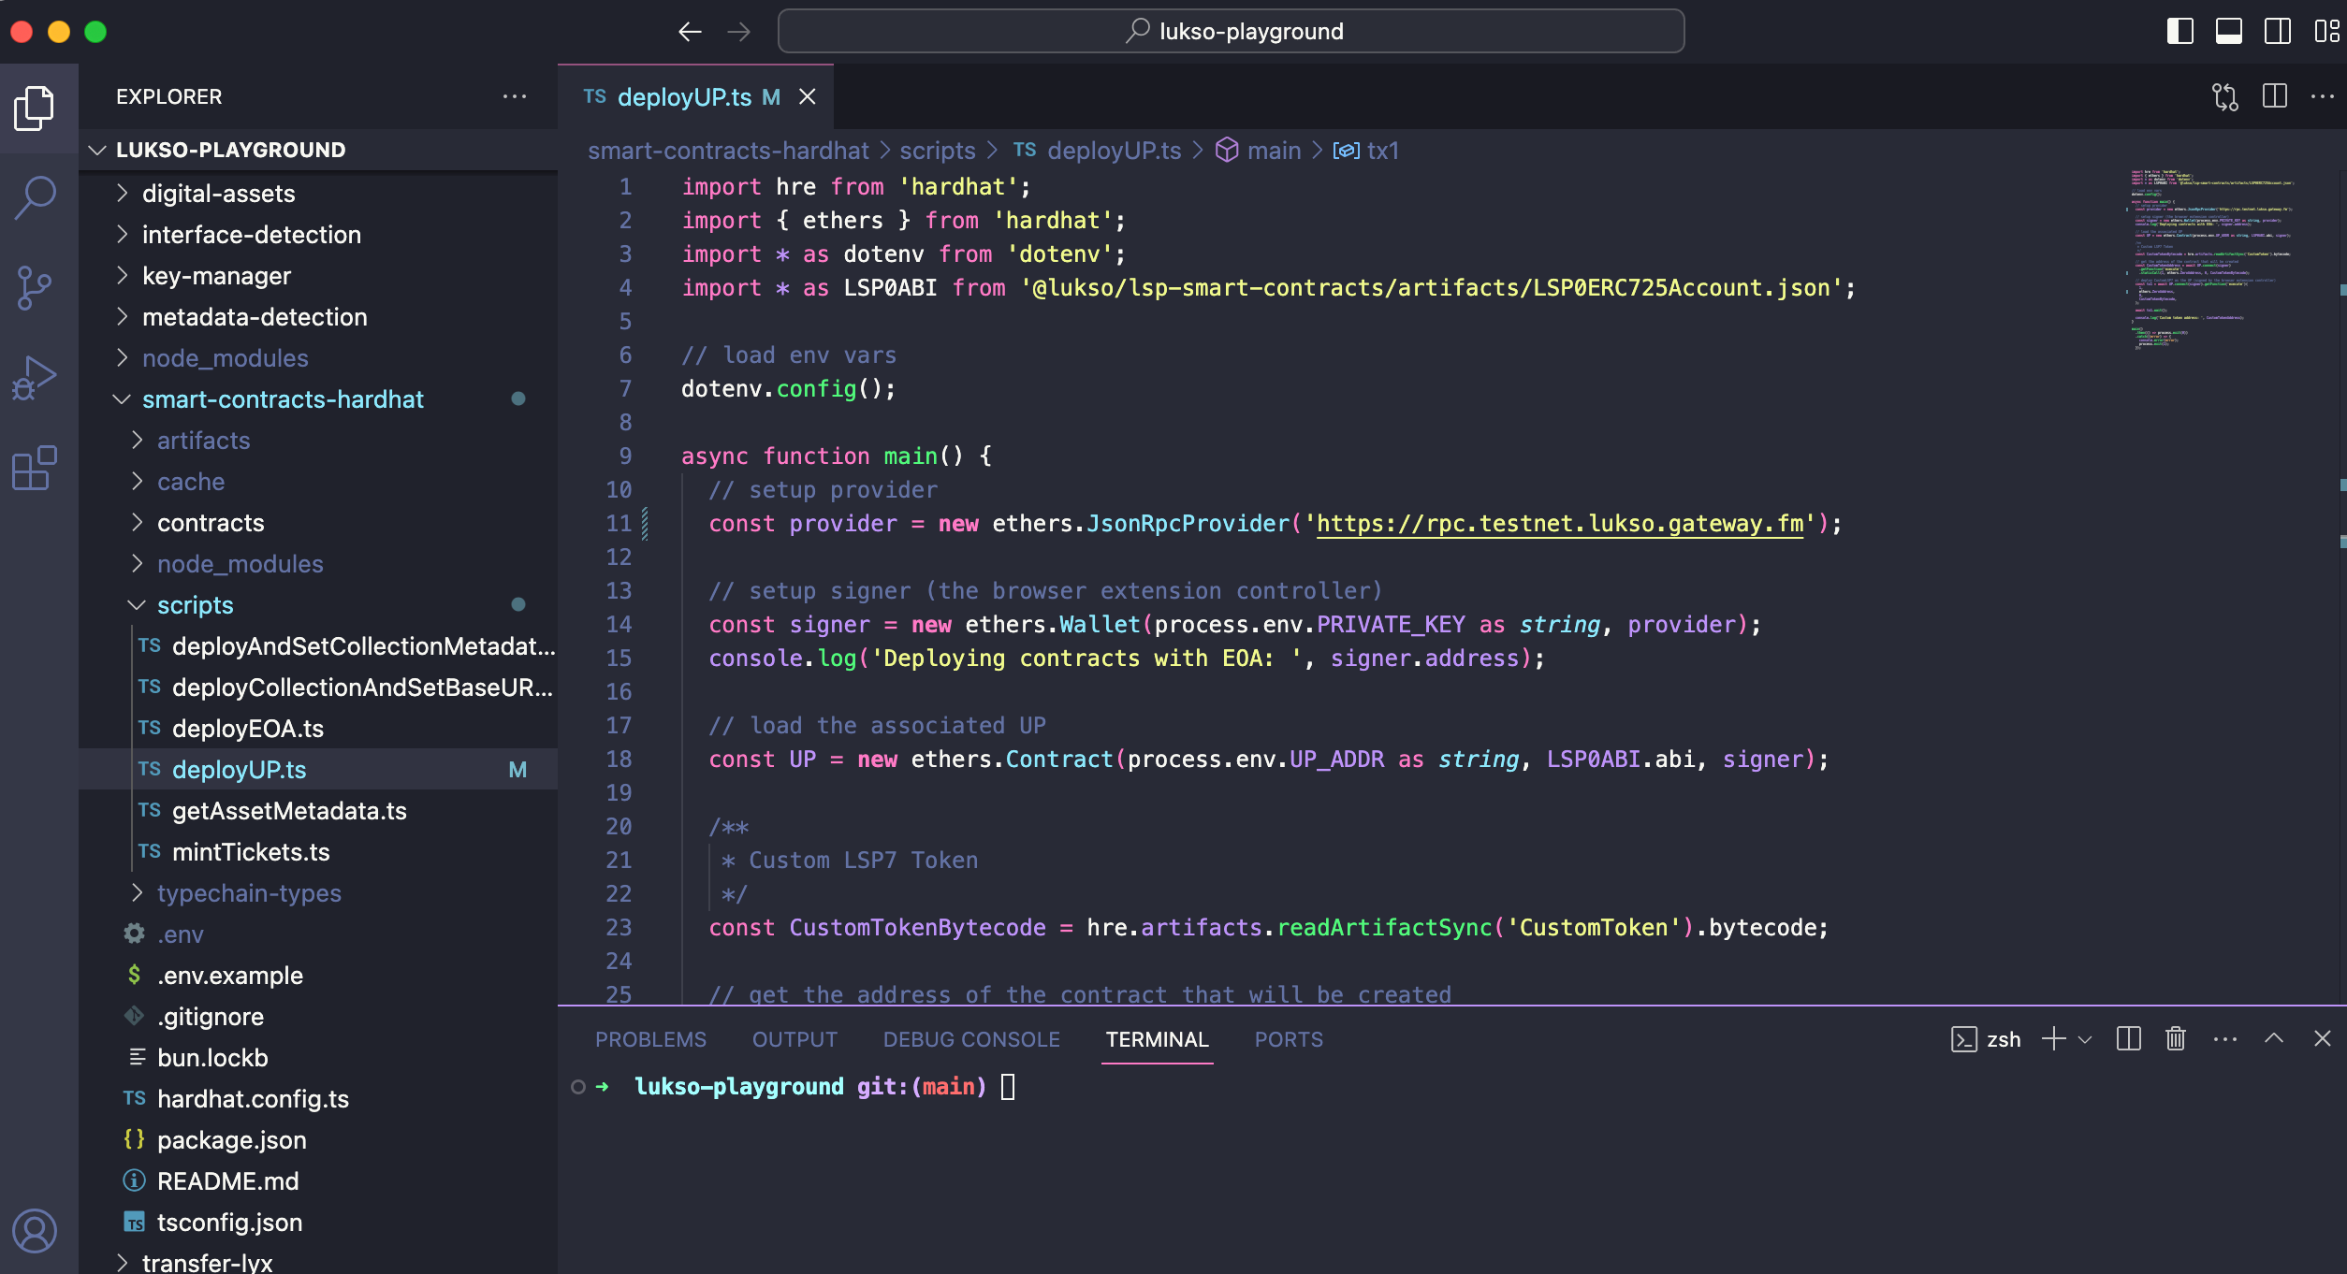Open the Run and Debug view
The image size is (2347, 1274).
click(x=36, y=378)
